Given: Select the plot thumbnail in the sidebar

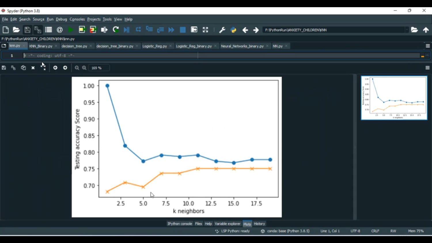Looking at the screenshot, I should [394, 98].
